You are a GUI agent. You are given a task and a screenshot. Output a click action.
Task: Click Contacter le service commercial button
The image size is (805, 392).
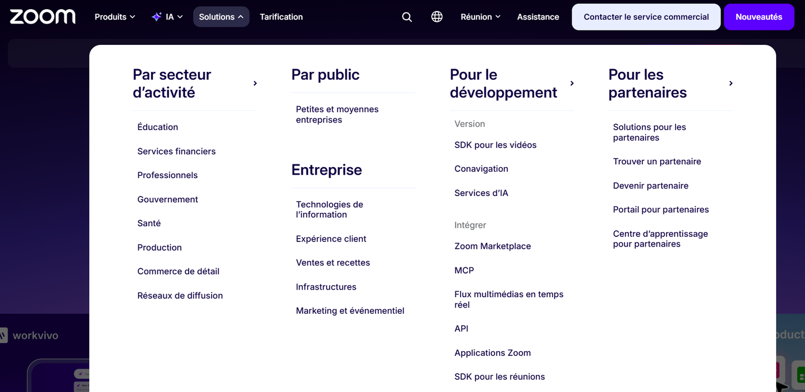pyautogui.click(x=646, y=17)
